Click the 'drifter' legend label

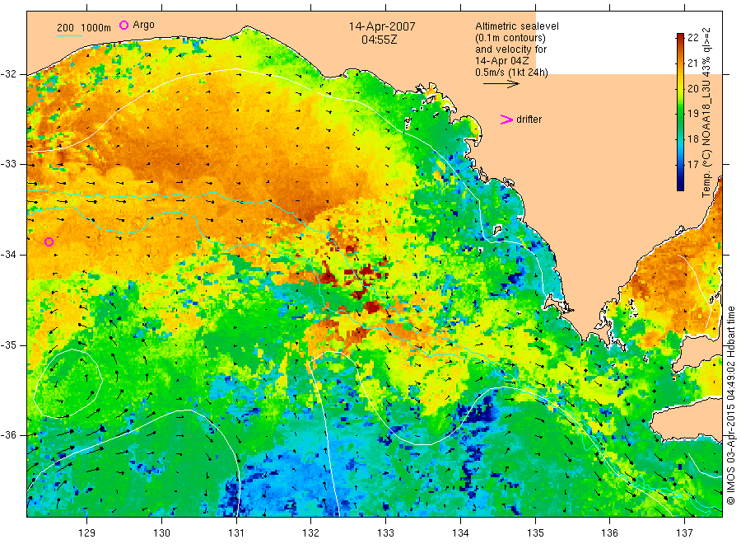pyautogui.click(x=529, y=120)
